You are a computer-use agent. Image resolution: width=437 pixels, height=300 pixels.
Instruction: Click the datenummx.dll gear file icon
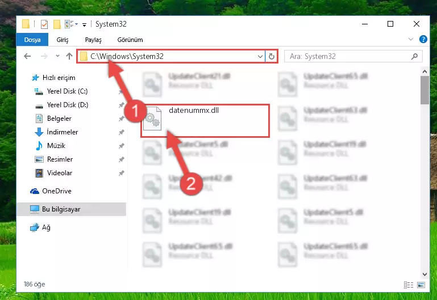(152, 119)
